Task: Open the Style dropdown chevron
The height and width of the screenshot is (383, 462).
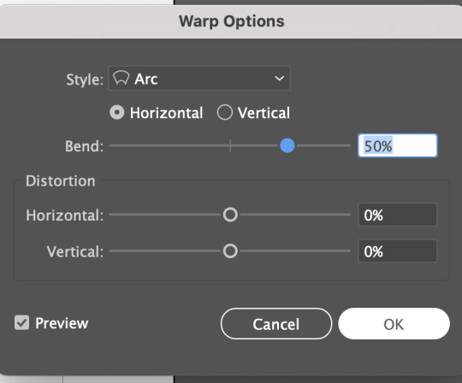Action: tap(279, 79)
